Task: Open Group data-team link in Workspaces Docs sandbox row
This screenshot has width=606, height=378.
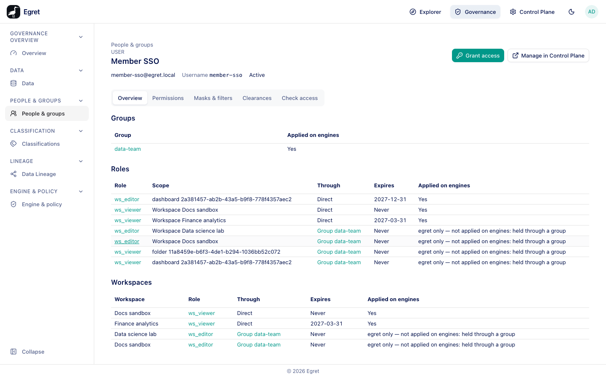Action: pos(259,345)
